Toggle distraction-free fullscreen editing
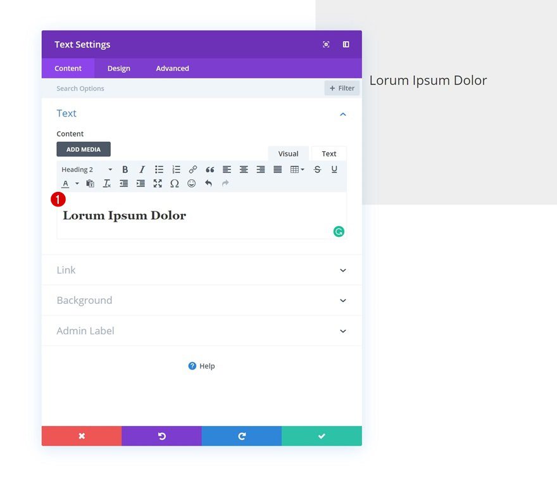The width and height of the screenshot is (557, 485). click(157, 183)
